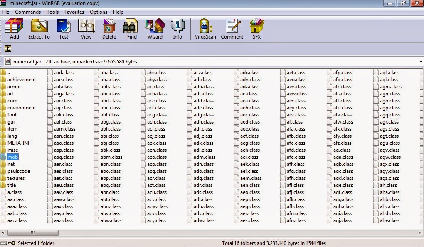Add an archive Comment
This screenshot has width=424, height=247.
click(232, 29)
